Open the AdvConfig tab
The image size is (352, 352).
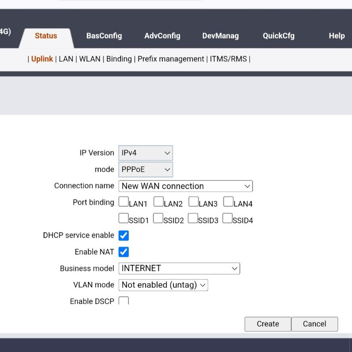tap(162, 36)
